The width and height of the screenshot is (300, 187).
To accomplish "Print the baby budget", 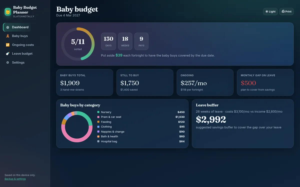I will [286, 11].
